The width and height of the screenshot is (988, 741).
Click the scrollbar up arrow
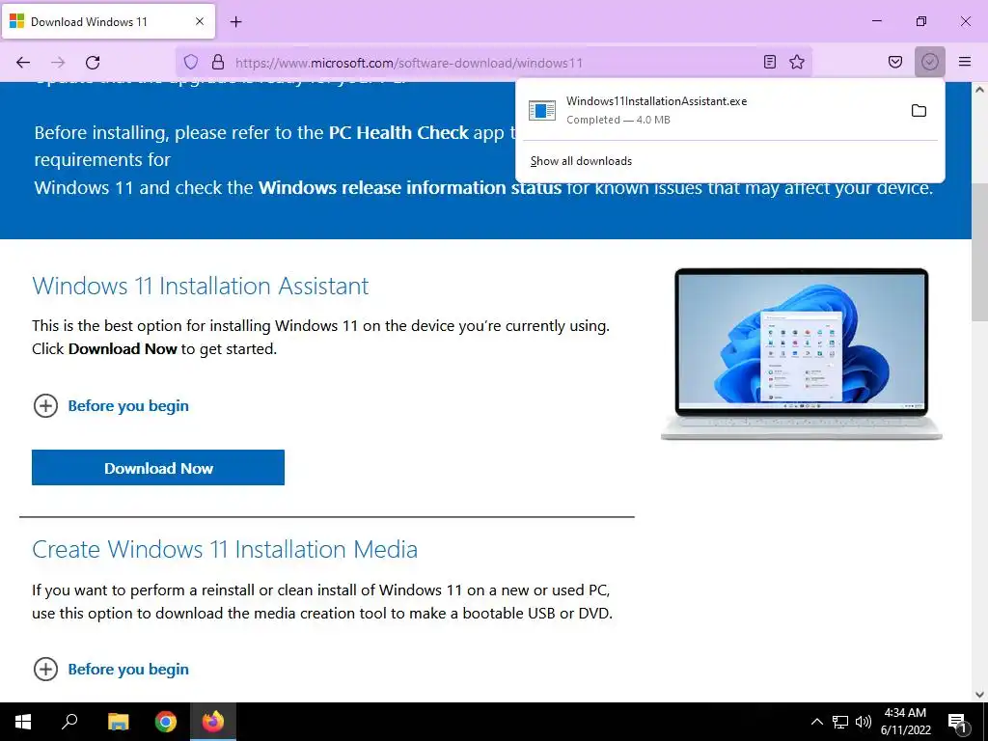click(979, 90)
